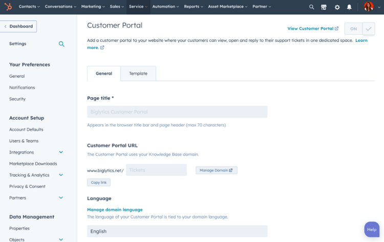
Task: Open General preferences
Action: point(17,76)
